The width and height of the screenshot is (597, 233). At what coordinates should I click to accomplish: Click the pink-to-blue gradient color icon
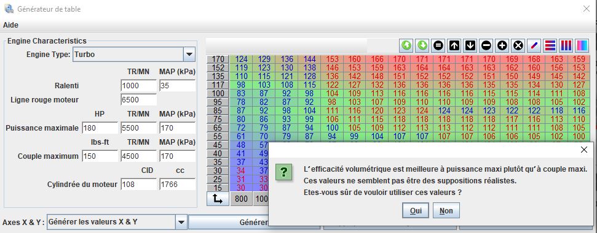point(582,45)
